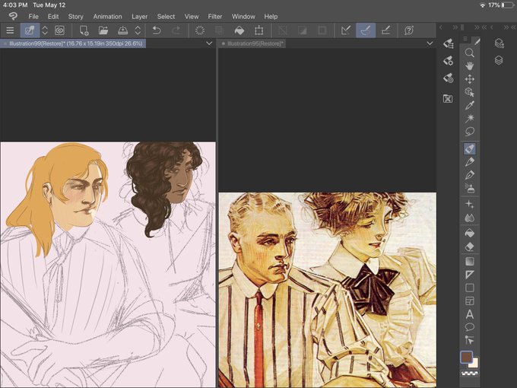Select the Fill bucket in tool palette
Image resolution: width=517 pixels, height=388 pixels.
pyautogui.click(x=470, y=234)
